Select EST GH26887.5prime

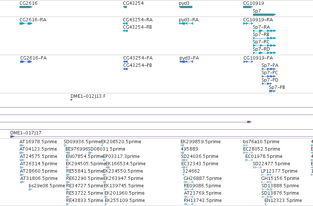click(x=188, y=182)
